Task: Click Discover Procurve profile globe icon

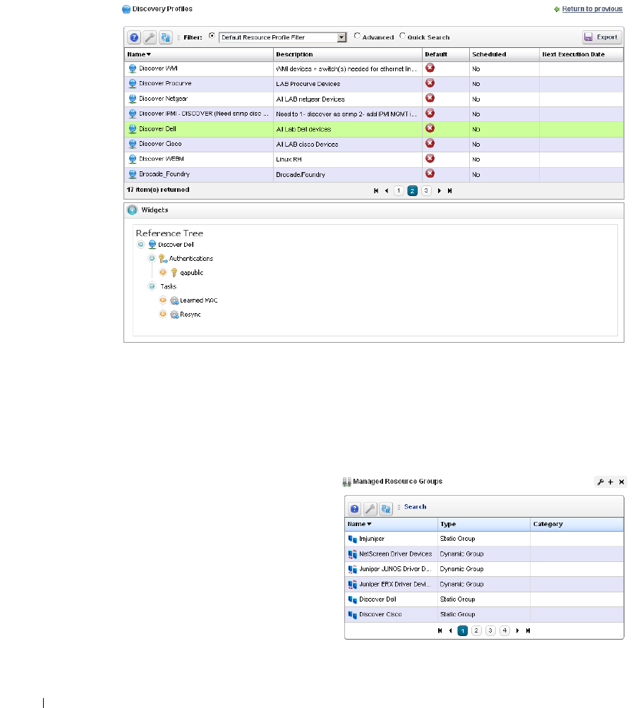Action: tap(133, 83)
